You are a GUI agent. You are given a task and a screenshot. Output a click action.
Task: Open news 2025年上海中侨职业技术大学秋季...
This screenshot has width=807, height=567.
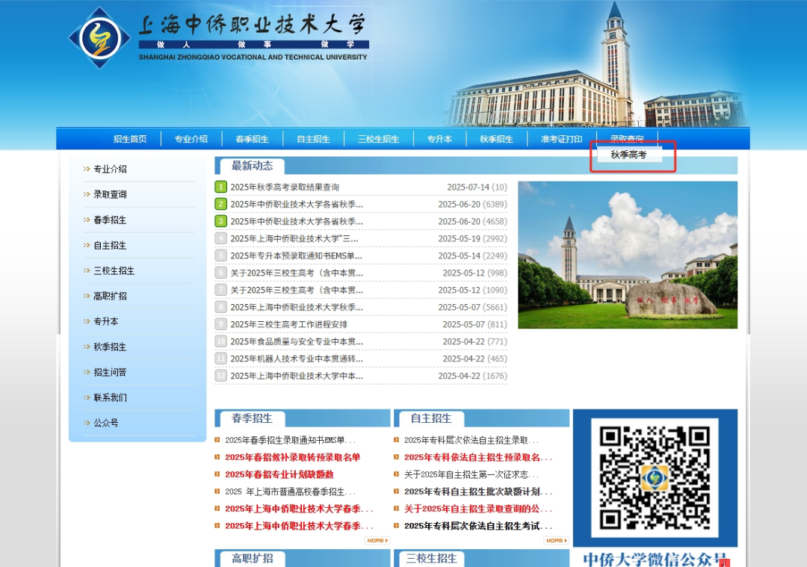[x=297, y=307]
